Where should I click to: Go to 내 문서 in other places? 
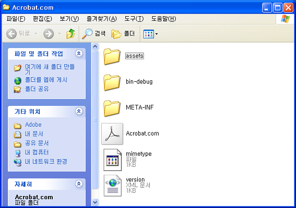[34, 134]
